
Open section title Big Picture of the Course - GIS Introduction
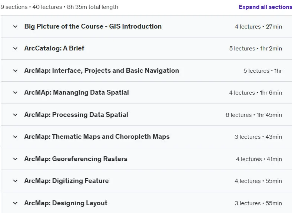click(93, 26)
